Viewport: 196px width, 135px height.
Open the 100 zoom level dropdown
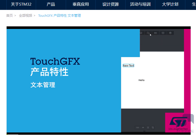pos(140,127)
